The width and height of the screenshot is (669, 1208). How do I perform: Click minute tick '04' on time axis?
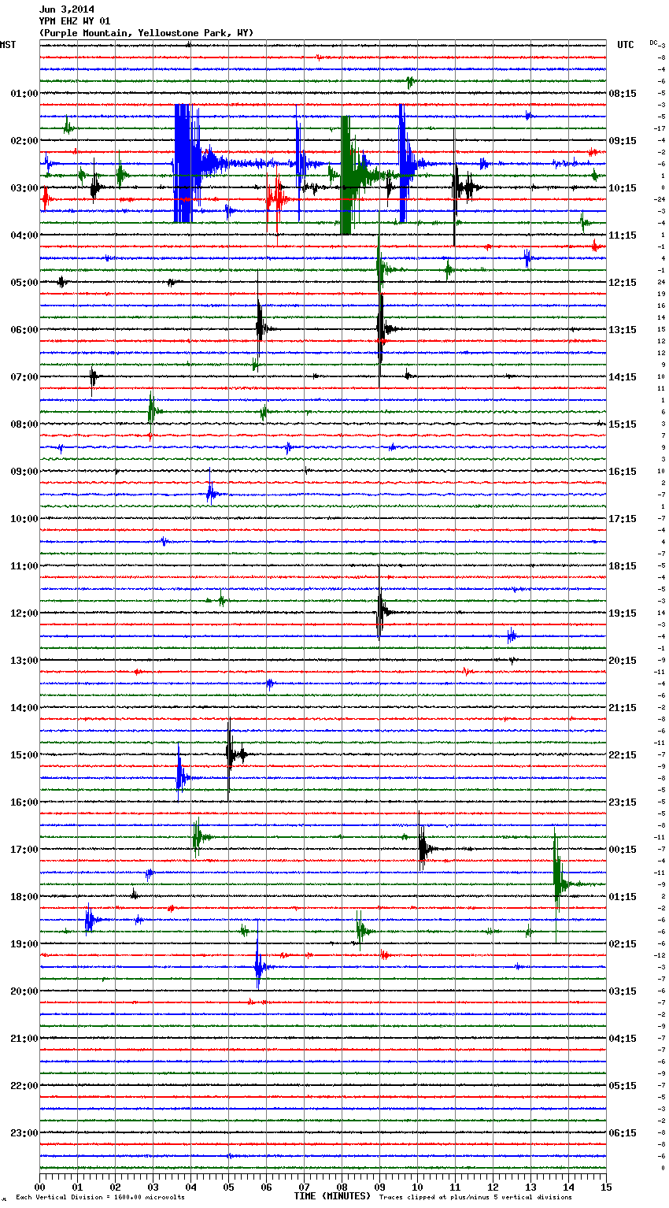click(190, 1187)
